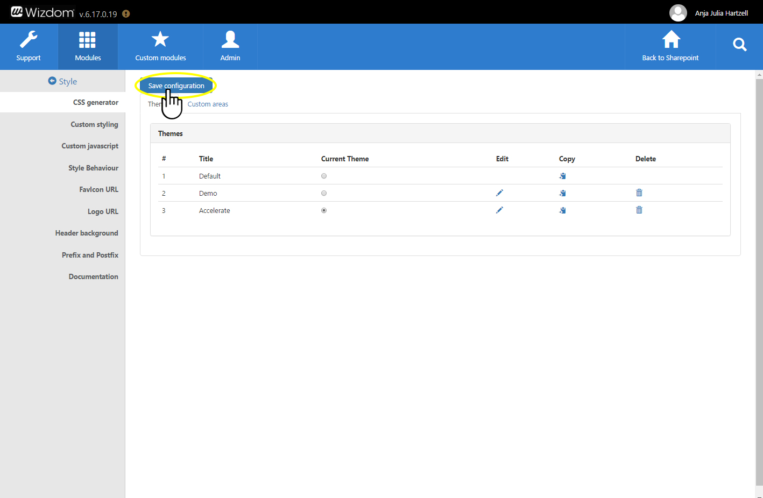Edit the Demo theme pencil icon
763x498 pixels.
(499, 193)
